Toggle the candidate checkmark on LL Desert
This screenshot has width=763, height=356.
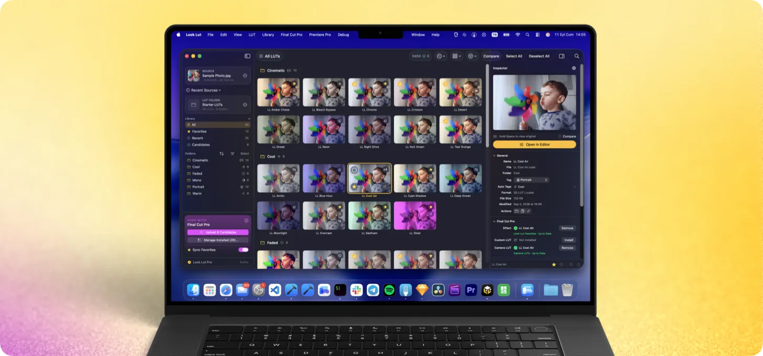446,83
